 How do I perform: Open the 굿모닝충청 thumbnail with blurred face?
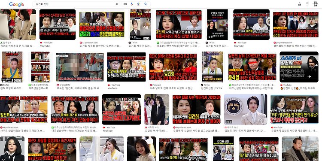[x=80, y=67]
